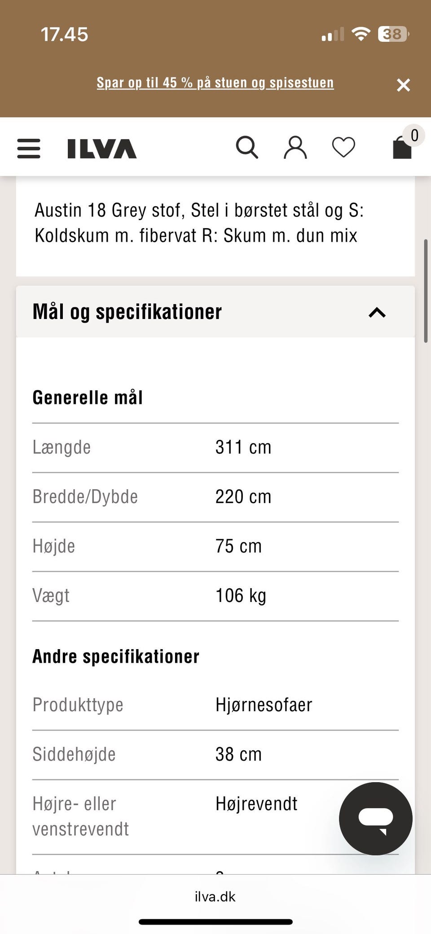This screenshot has width=431, height=934.
Task: Toggle favorite for this sofa
Action: 343,147
